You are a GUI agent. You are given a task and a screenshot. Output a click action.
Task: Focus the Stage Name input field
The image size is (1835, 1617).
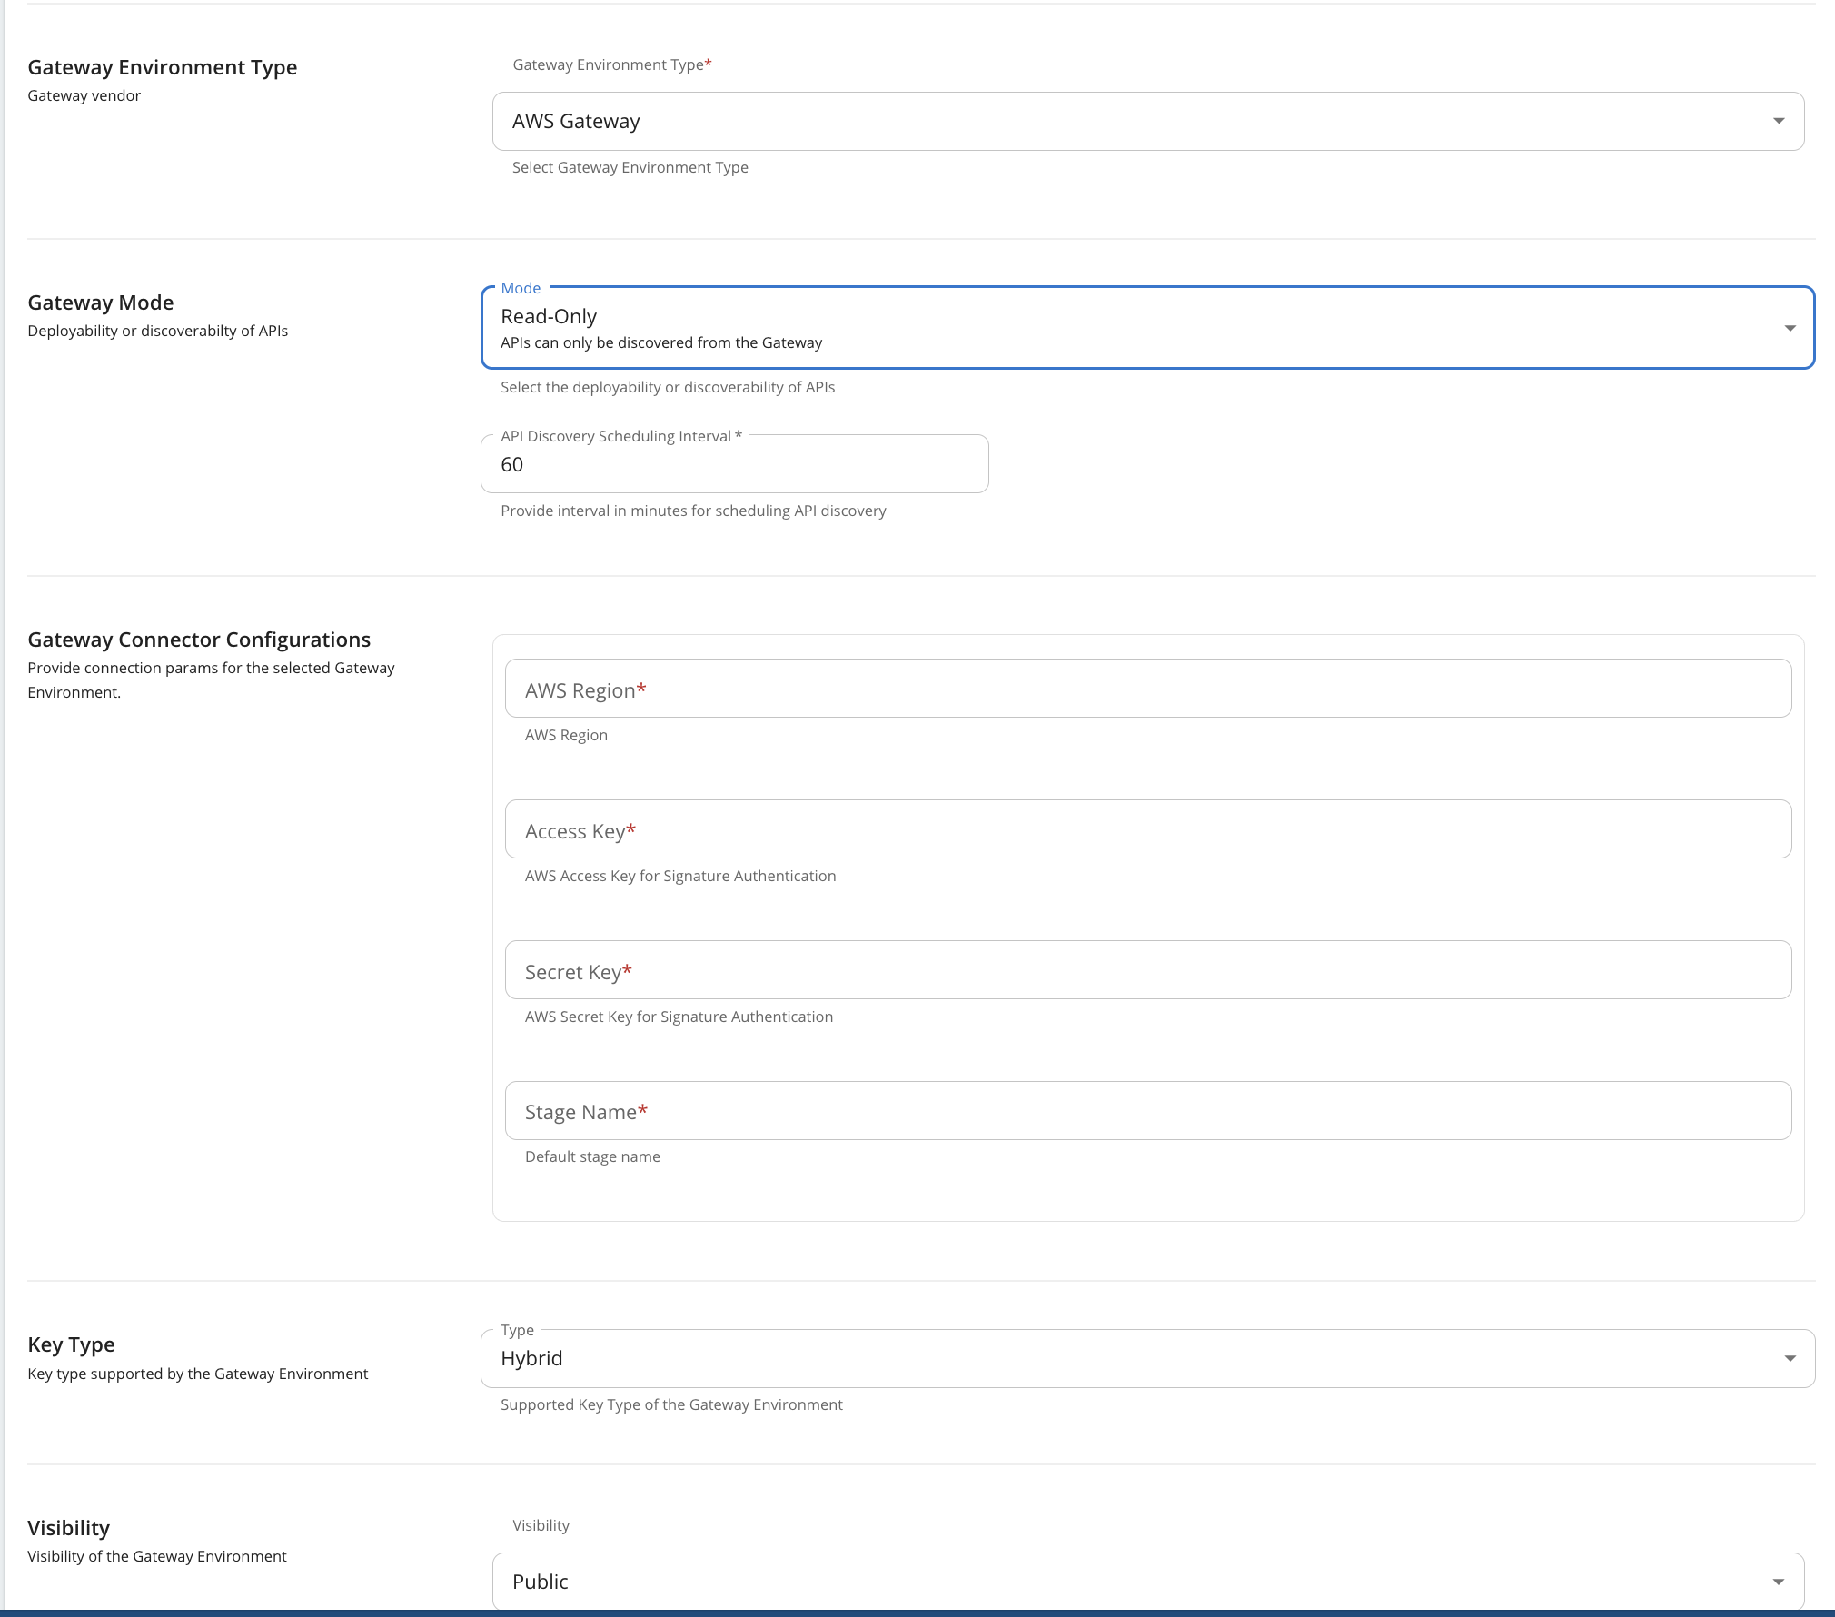[x=1147, y=1111]
